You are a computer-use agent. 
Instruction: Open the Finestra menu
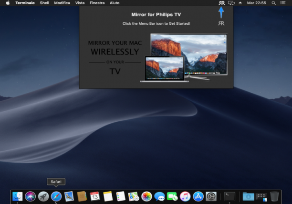97,3
